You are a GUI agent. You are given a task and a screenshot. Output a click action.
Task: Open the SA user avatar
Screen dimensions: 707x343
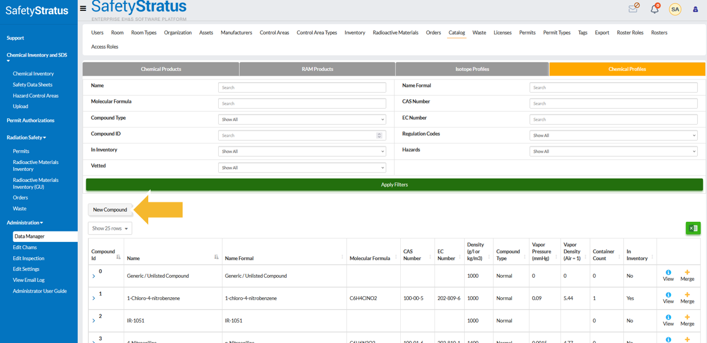point(676,9)
